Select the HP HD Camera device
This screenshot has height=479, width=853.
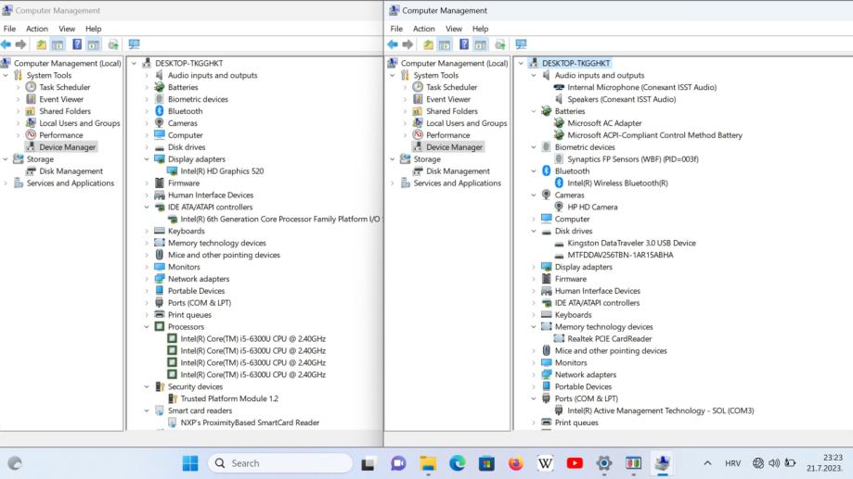592,208
